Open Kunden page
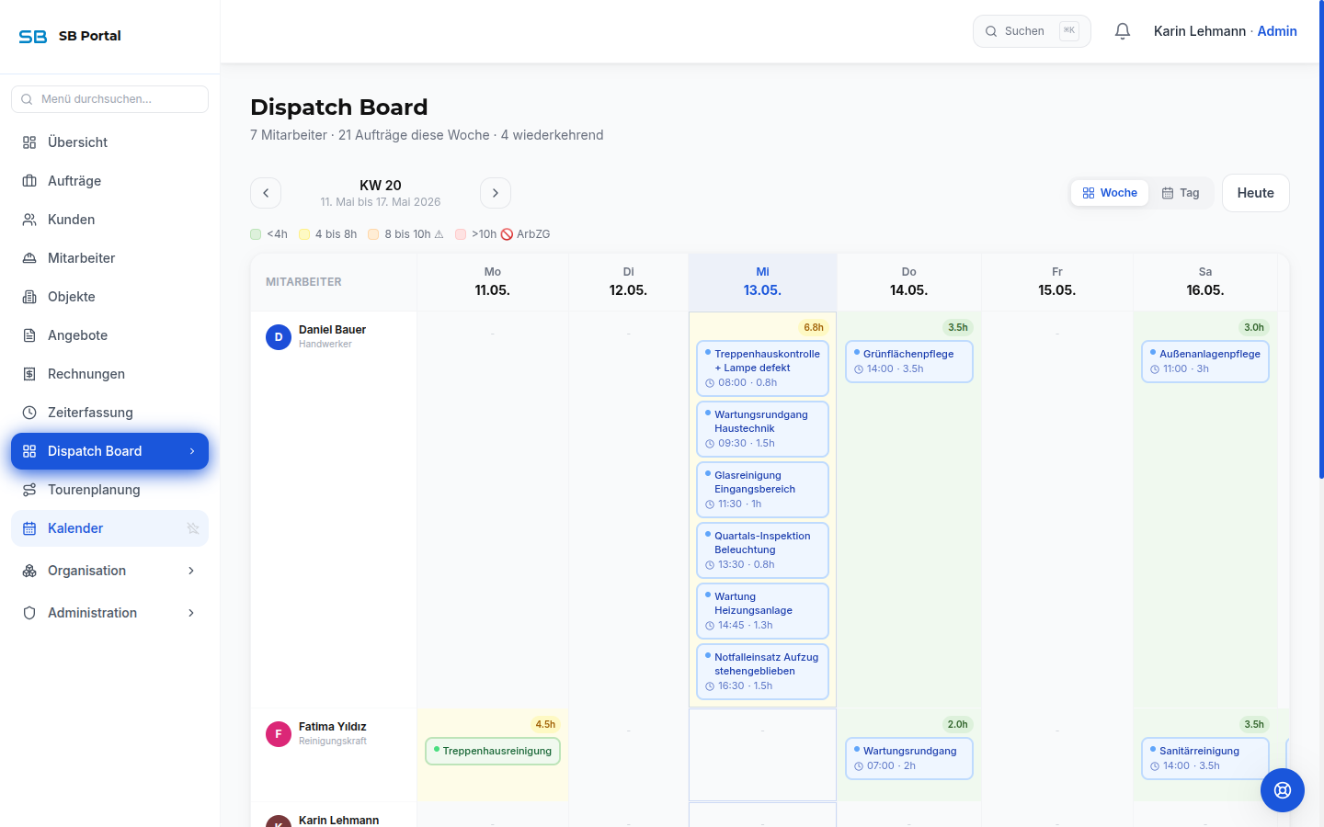The height and width of the screenshot is (827, 1324). (109, 220)
